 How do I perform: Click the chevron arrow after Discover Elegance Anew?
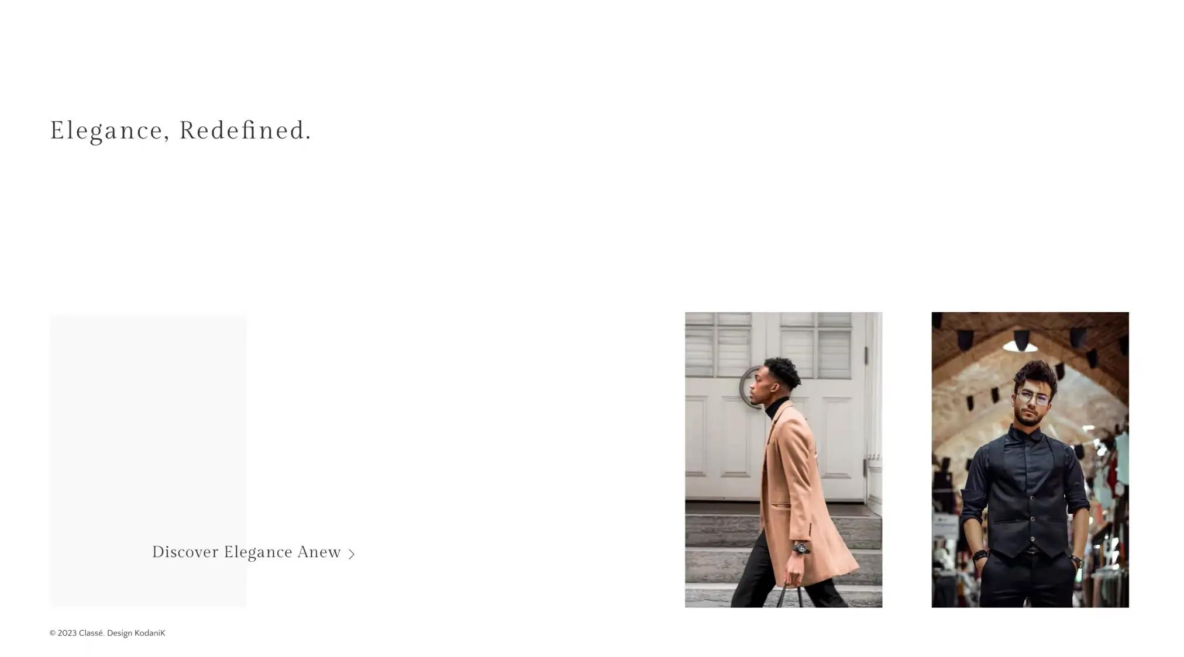click(x=351, y=554)
